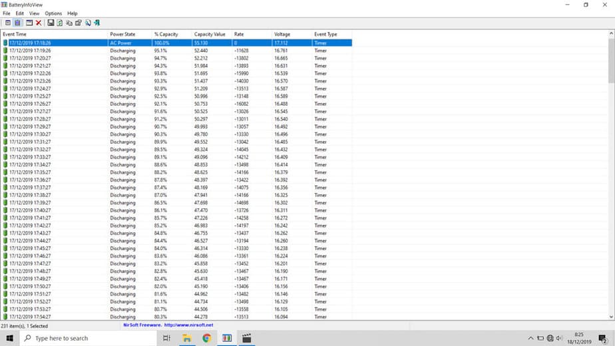This screenshot has width=615, height=346.
Task: Click the Refresh toolbar icon
Action: pyautogui.click(x=60, y=23)
